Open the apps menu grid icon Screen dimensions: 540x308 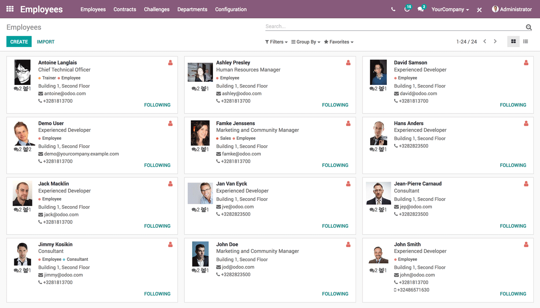10,9
